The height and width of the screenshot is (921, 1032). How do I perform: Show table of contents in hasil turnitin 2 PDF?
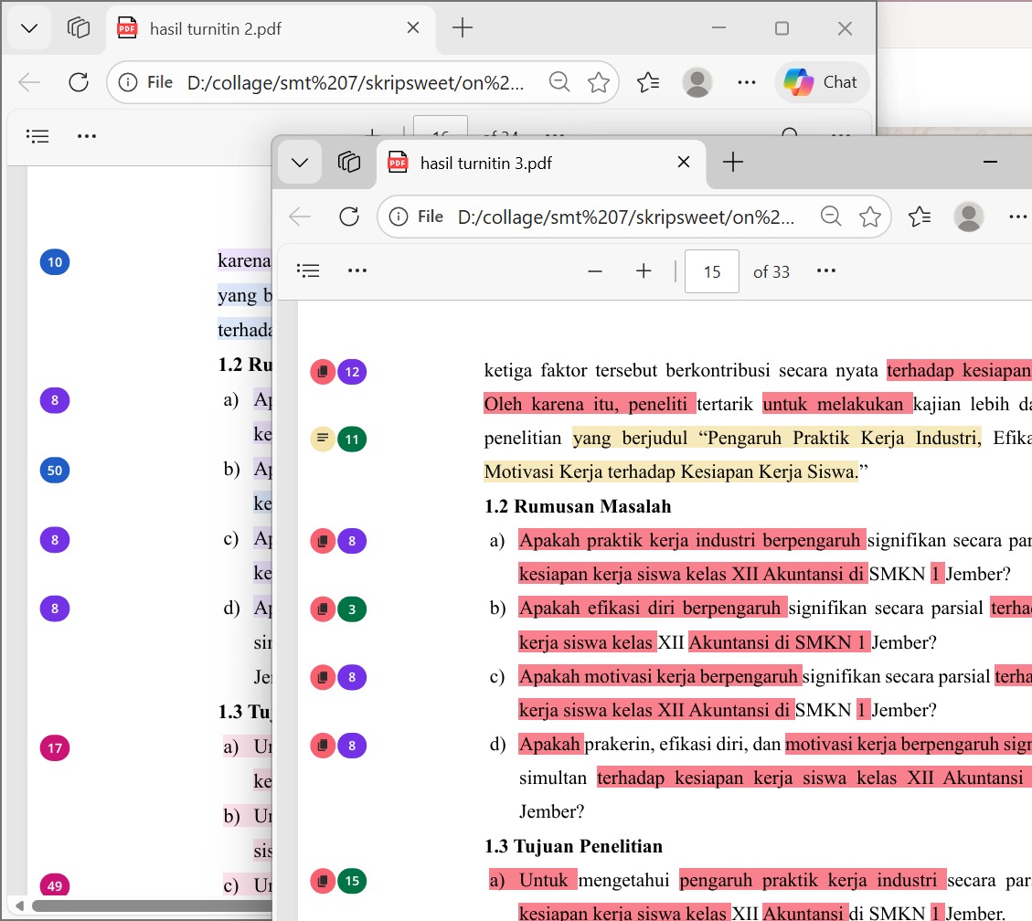tap(37, 136)
